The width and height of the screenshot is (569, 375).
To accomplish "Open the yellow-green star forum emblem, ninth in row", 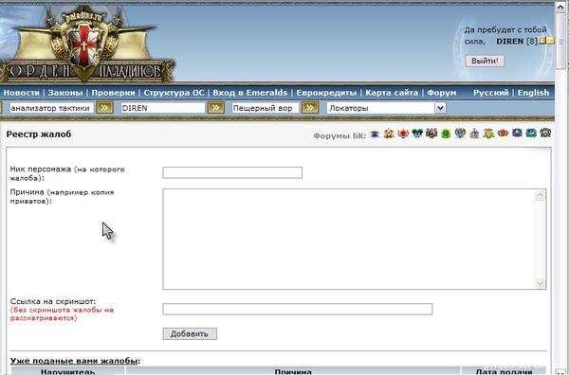I will coord(488,134).
